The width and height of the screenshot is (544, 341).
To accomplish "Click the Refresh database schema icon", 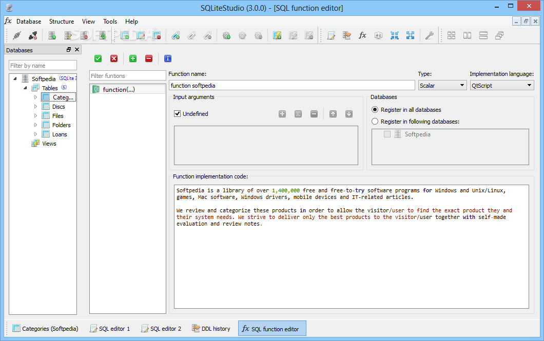I will pos(102,35).
